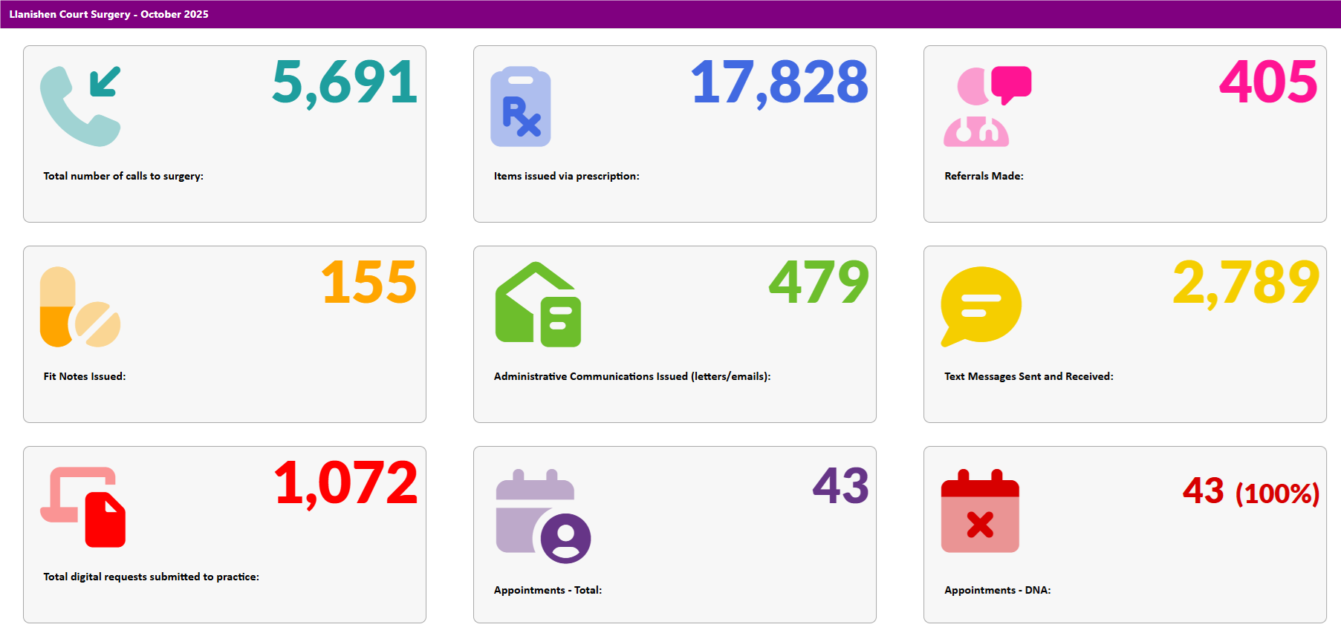The height and width of the screenshot is (633, 1341).
Task: Click the incoming phone call icon
Action: point(80,106)
